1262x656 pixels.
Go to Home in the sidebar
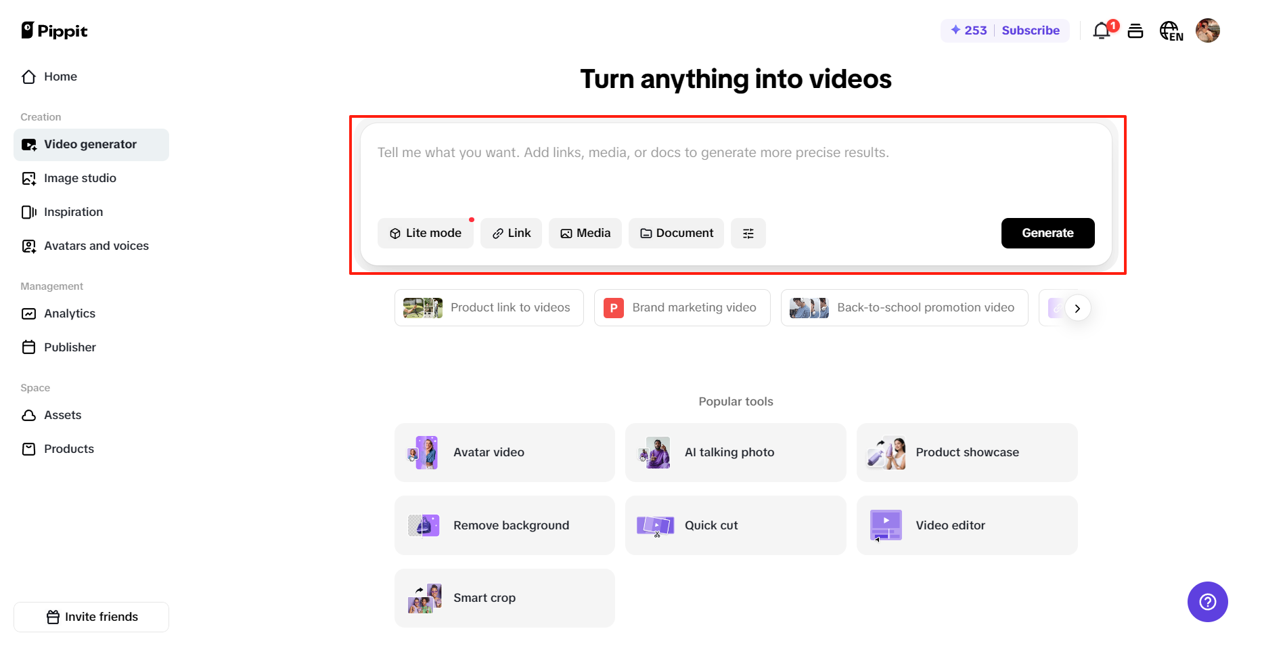click(60, 76)
